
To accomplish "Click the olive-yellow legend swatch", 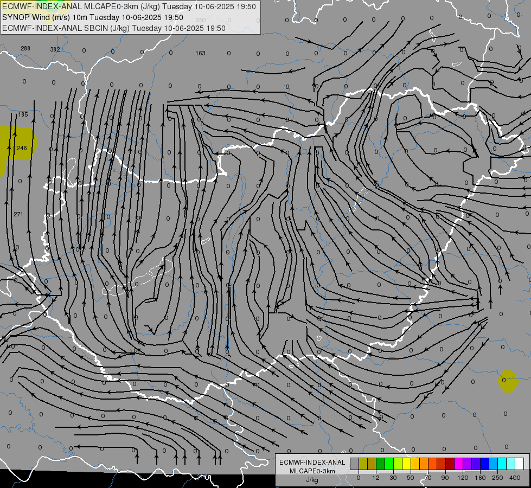I will pos(363,464).
